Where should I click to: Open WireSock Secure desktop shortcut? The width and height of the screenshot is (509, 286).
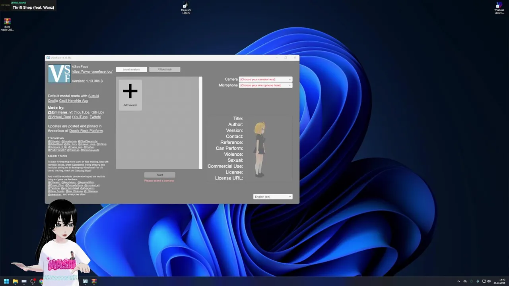click(499, 8)
